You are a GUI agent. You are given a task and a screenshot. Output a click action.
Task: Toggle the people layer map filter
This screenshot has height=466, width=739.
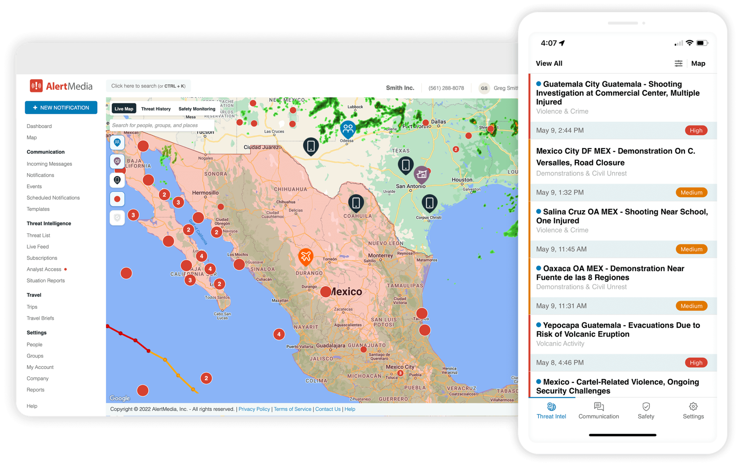click(117, 142)
